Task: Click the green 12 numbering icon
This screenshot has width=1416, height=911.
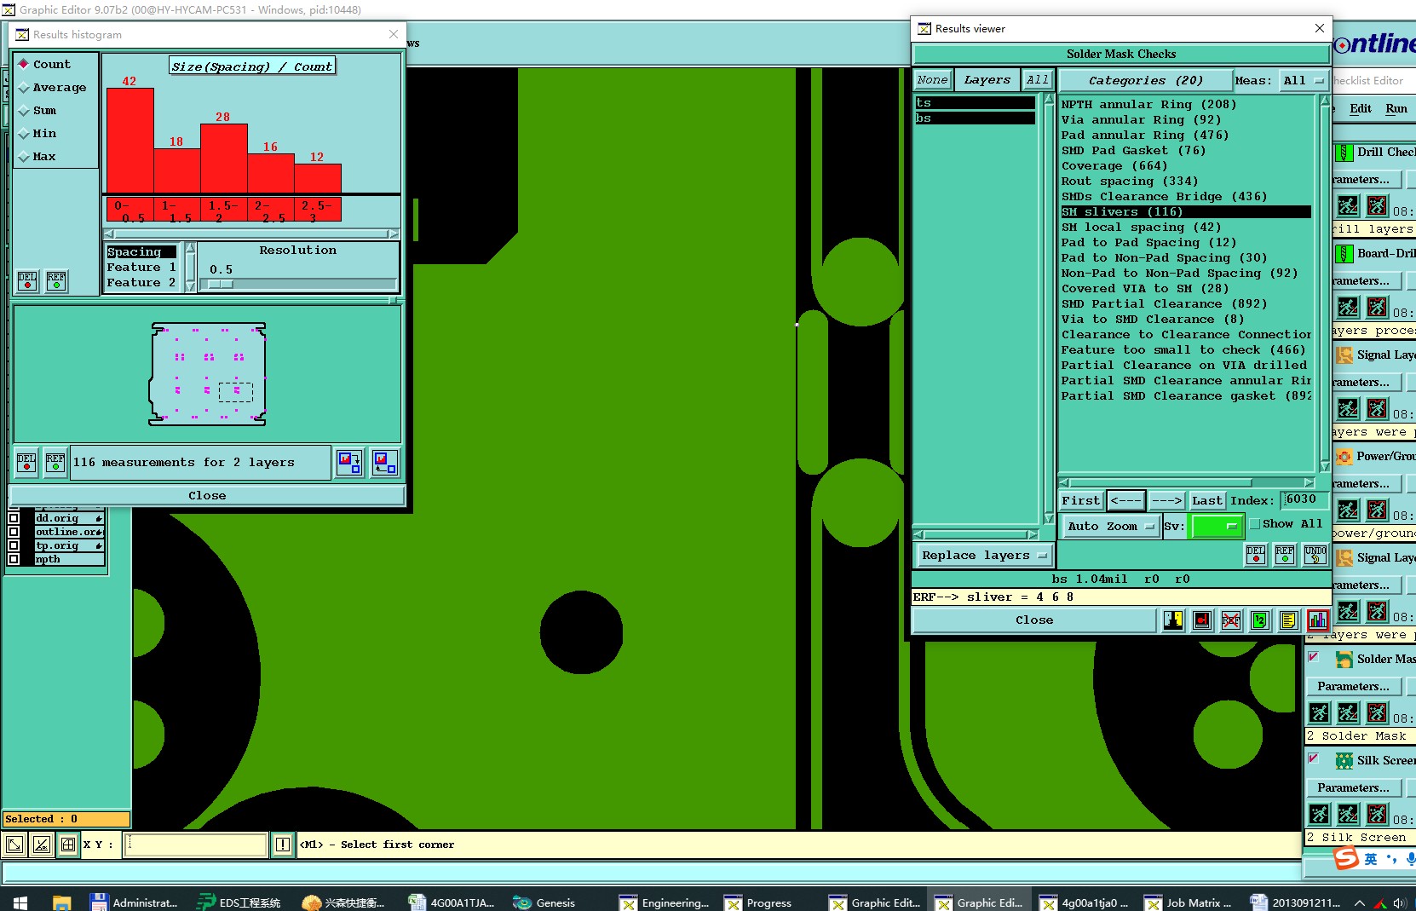Action: [x=1260, y=620]
